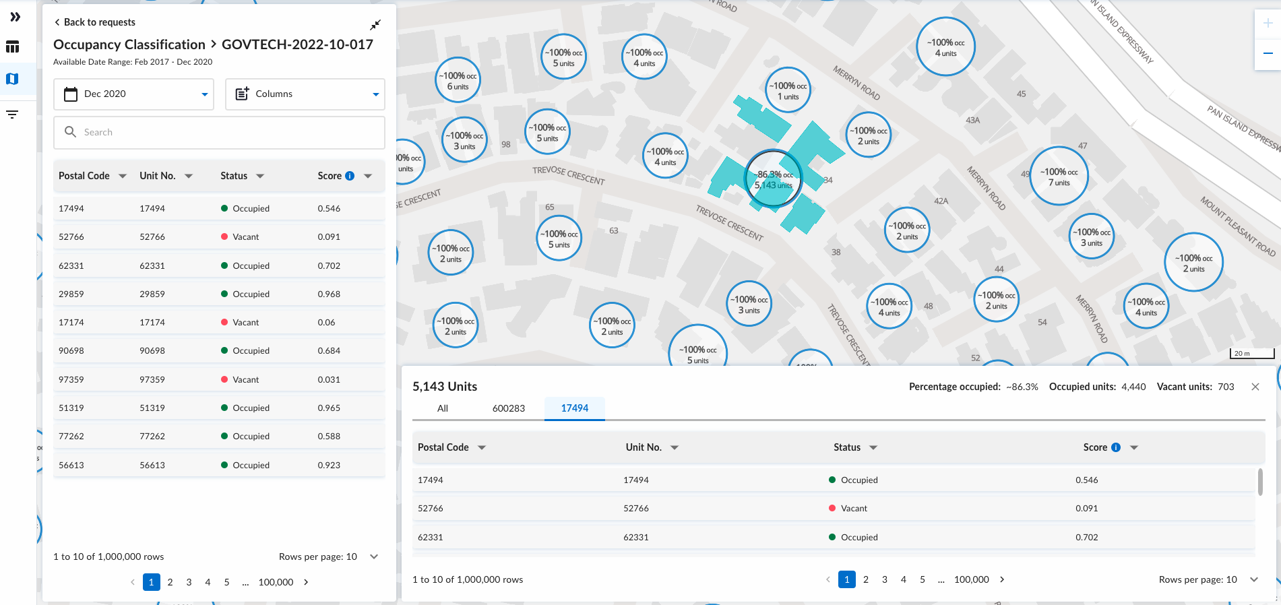Screen dimensions: 1281x605
Task: Expand the sidebar with double chevron icon
Action: coord(15,17)
